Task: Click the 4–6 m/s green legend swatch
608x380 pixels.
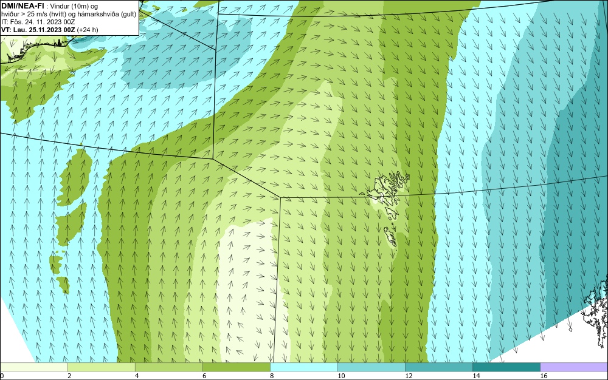Action: point(169,367)
